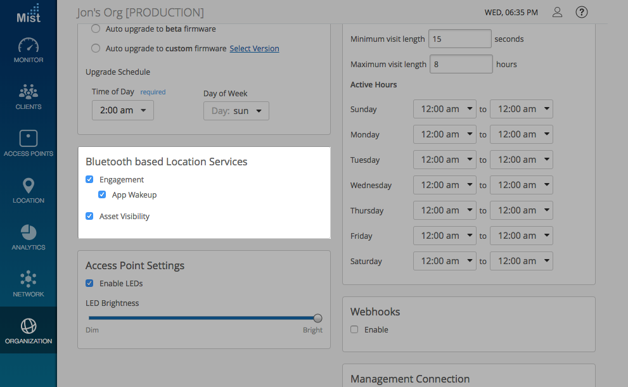Go to Clients icon in sidebar

[x=29, y=97]
